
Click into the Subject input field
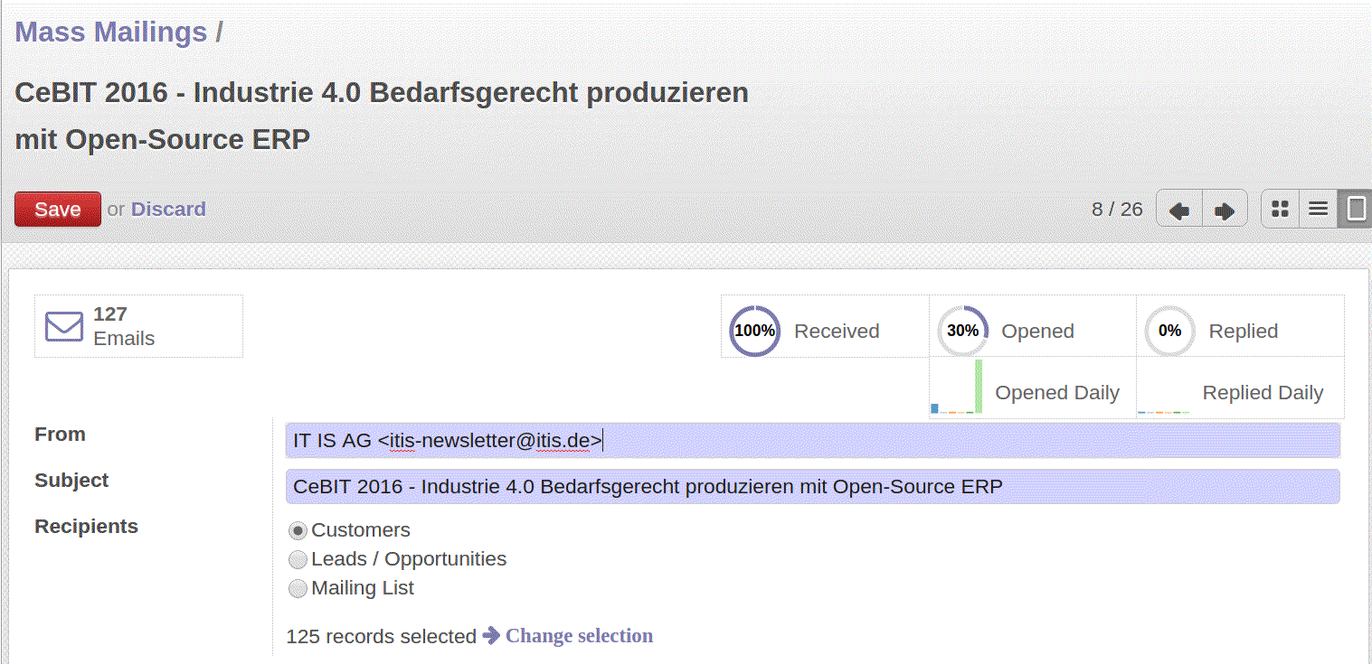coord(812,487)
